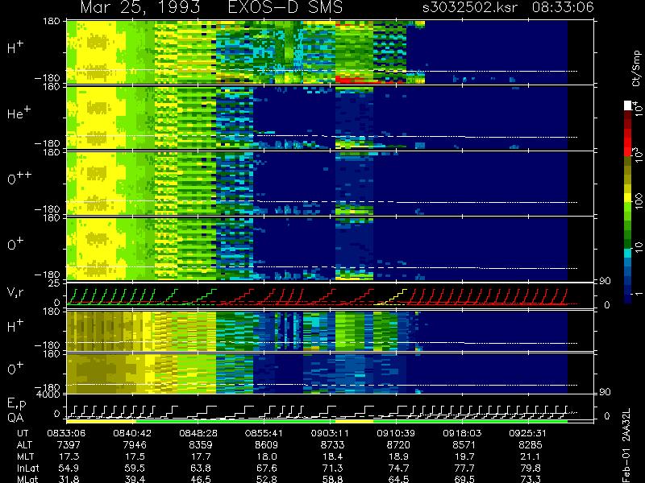Click altitude value '8733'

pyautogui.click(x=332, y=445)
